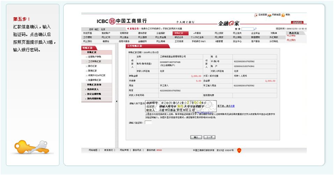Open the 分行特色 menu item
This screenshot has height=175, width=334.
coord(274,41)
